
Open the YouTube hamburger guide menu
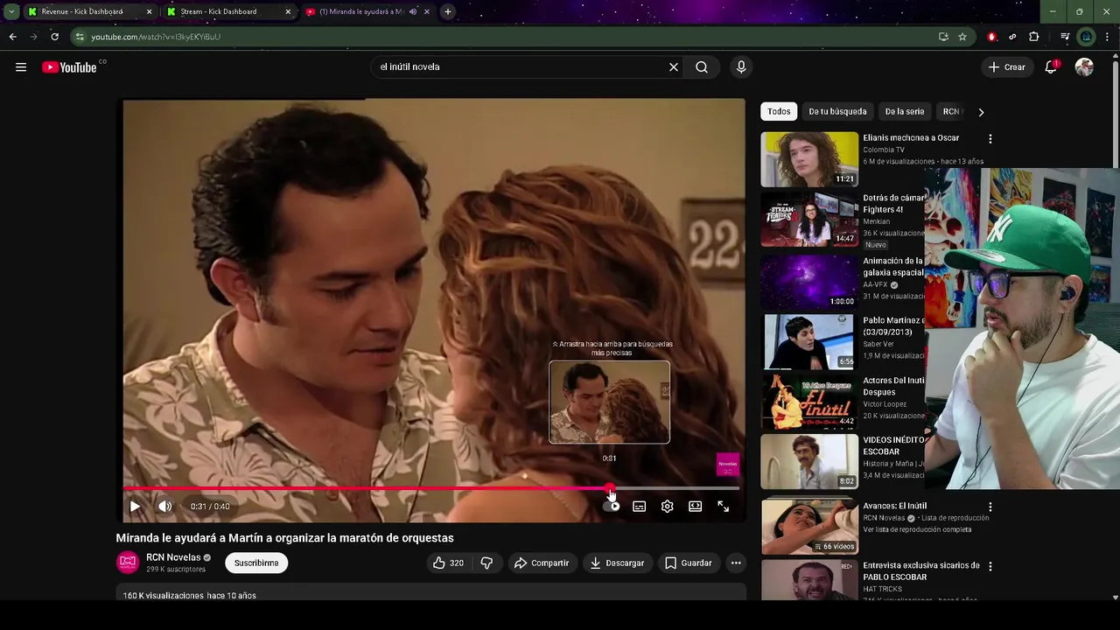[x=21, y=67]
